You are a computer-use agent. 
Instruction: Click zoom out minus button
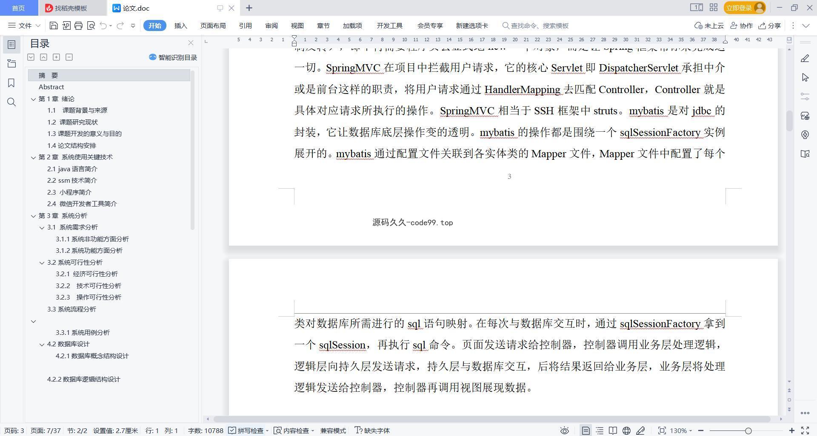[701, 430]
